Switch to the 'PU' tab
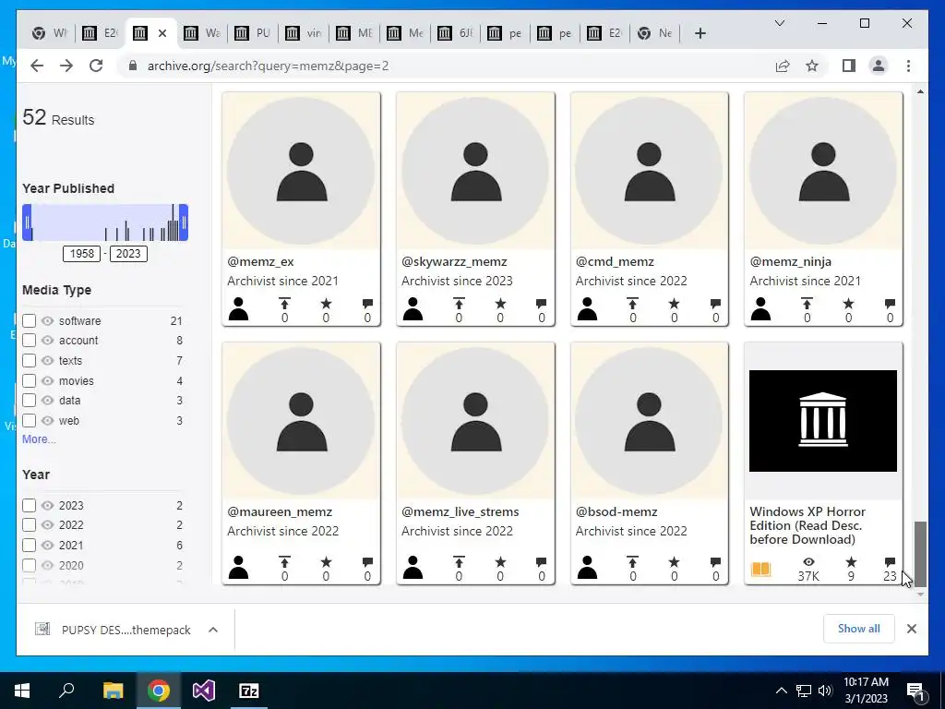 click(x=254, y=34)
